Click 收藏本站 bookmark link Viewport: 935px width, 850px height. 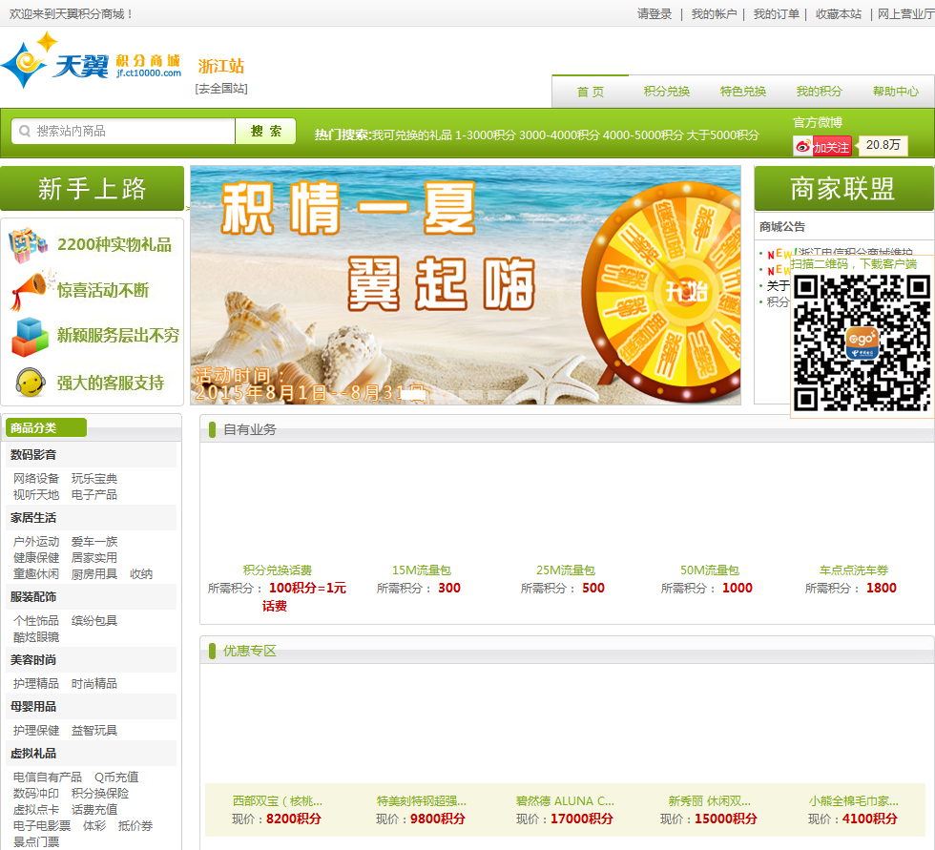[839, 13]
